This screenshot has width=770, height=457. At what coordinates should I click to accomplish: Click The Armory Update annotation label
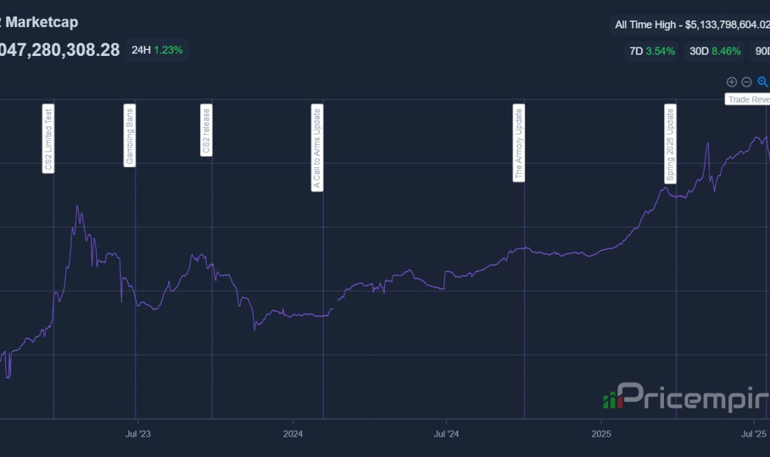coord(519,144)
